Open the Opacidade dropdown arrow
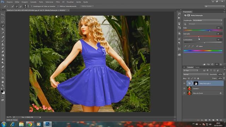This screenshot has width=226, height=127. [224, 74]
